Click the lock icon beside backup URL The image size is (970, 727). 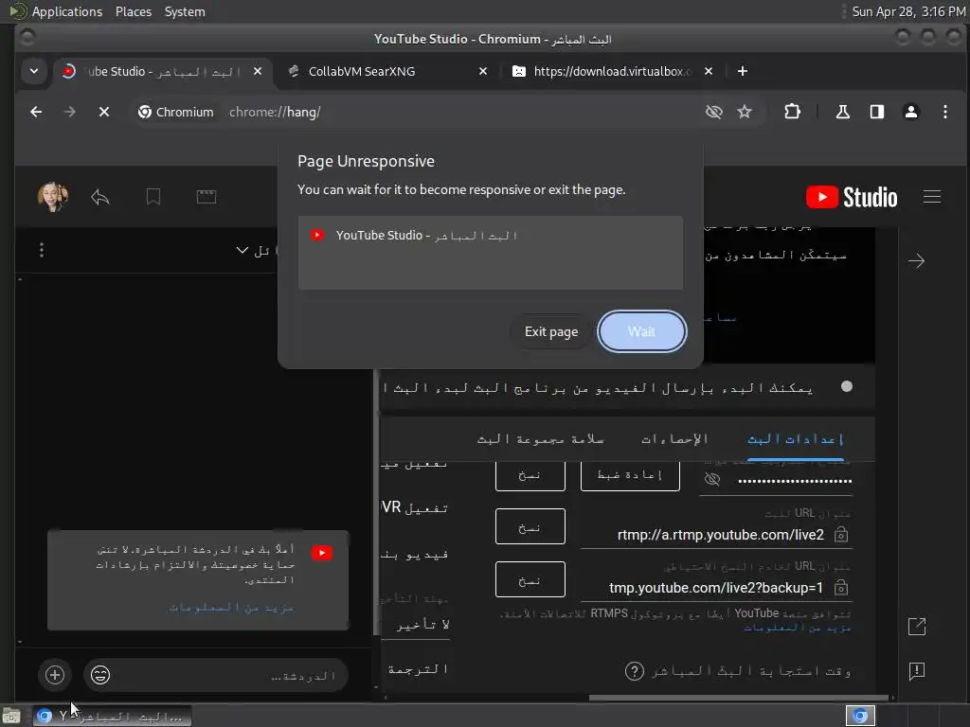coord(841,587)
